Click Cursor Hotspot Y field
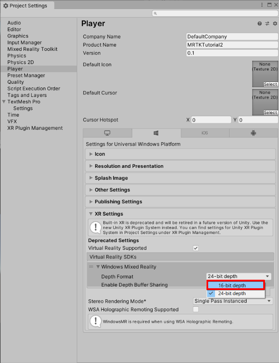The image size is (279, 363). (258, 120)
